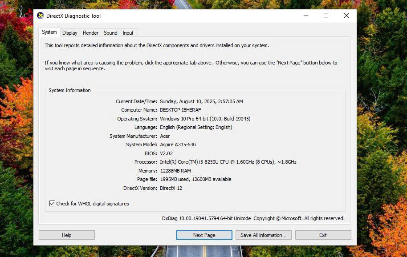407x257 pixels.
Task: Click the System Manufacturer label
Action: [134, 136]
